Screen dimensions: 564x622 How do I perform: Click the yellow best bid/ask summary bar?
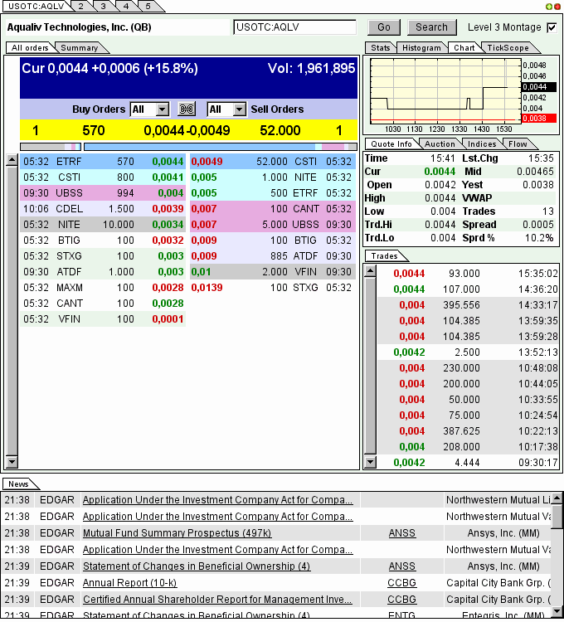pos(189,130)
